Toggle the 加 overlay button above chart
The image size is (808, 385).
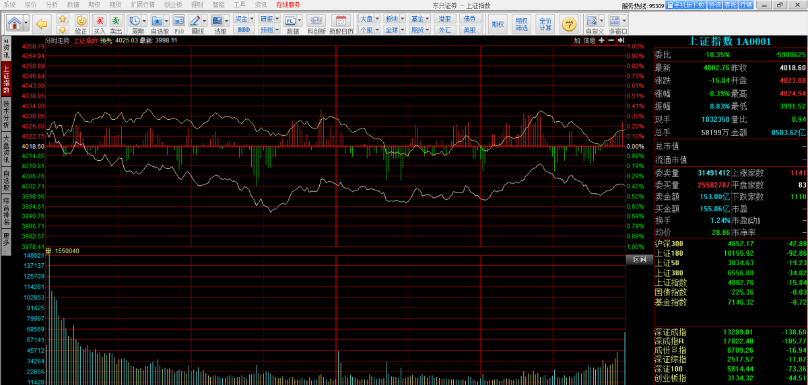[576, 40]
